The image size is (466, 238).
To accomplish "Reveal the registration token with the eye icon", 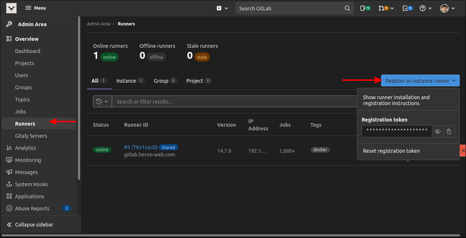I will tap(438, 131).
